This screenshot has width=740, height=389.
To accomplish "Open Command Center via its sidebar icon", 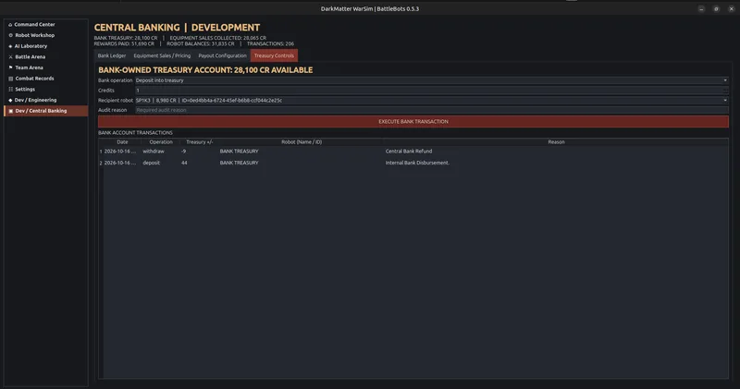I will pyautogui.click(x=10, y=25).
